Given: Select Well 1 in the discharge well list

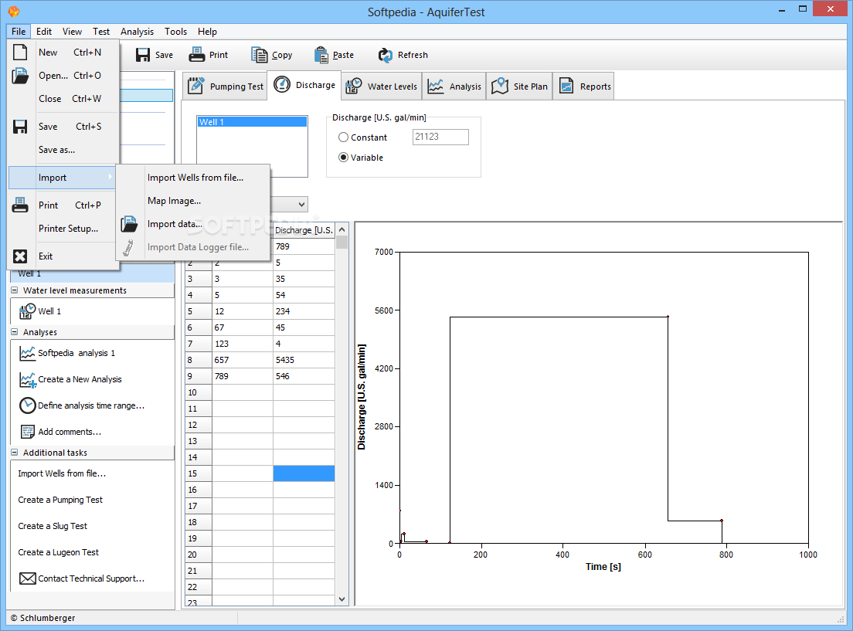Looking at the screenshot, I should pyautogui.click(x=252, y=122).
